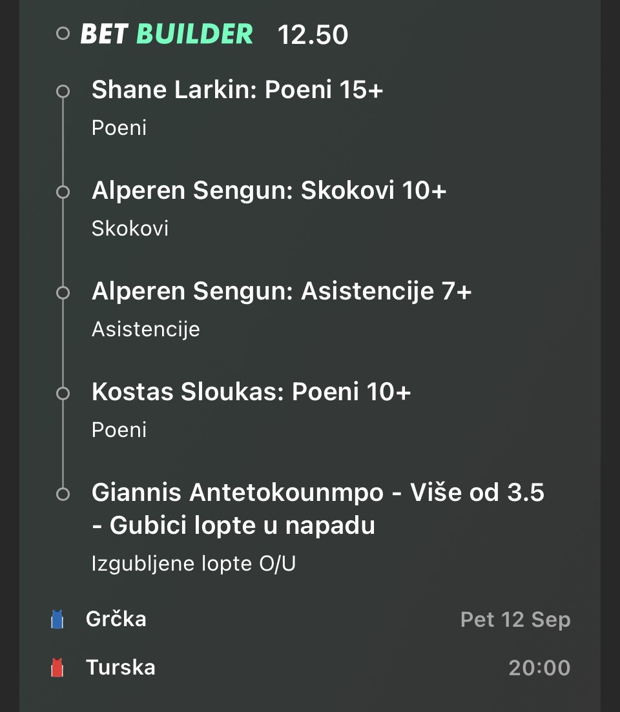Click the Izgubljene lopte O/U market label

(194, 564)
